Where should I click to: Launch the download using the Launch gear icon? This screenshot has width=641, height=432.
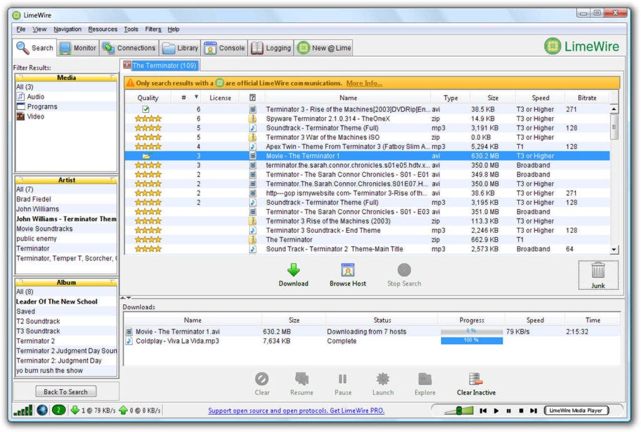tap(382, 379)
